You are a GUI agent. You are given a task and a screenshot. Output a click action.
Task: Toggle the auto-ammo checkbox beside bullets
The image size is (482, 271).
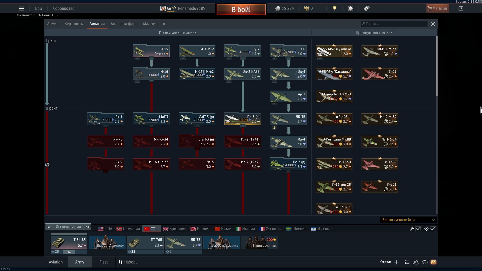[433, 229]
